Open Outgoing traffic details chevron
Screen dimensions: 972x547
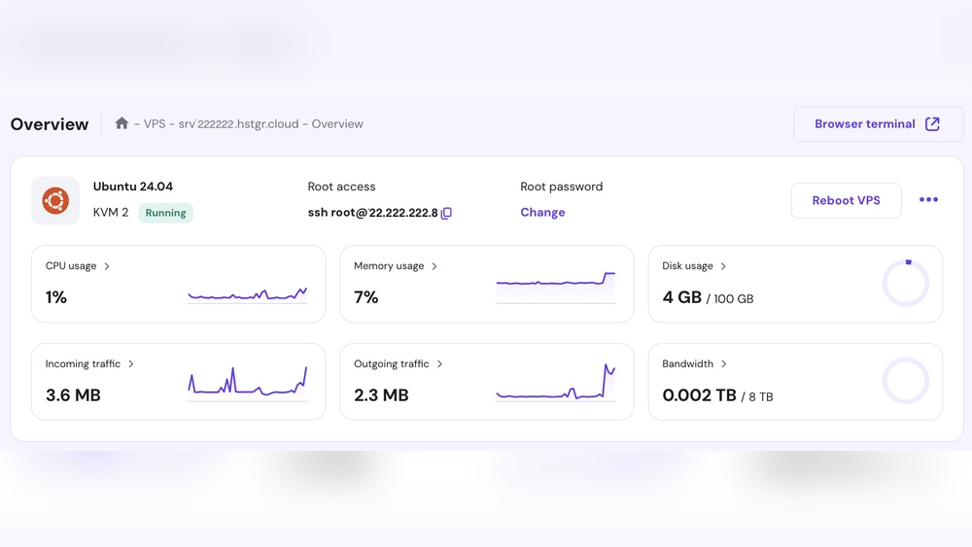tap(439, 364)
